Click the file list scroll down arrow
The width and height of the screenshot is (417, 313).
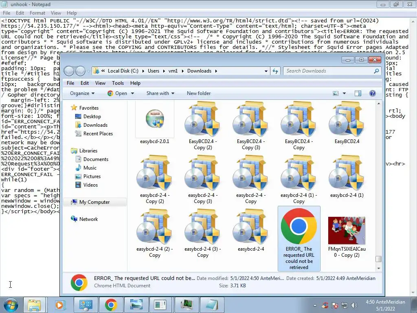[379, 268]
